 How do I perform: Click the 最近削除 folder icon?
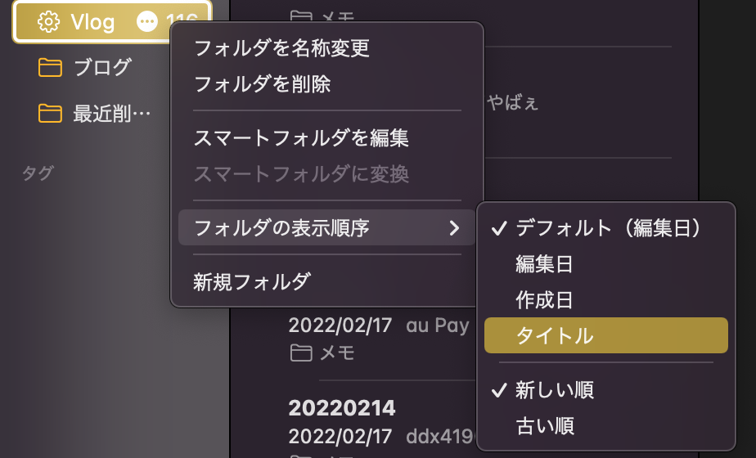point(50,114)
